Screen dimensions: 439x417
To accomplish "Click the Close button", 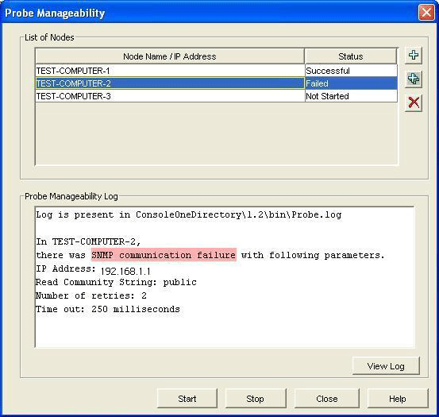I will click(327, 398).
